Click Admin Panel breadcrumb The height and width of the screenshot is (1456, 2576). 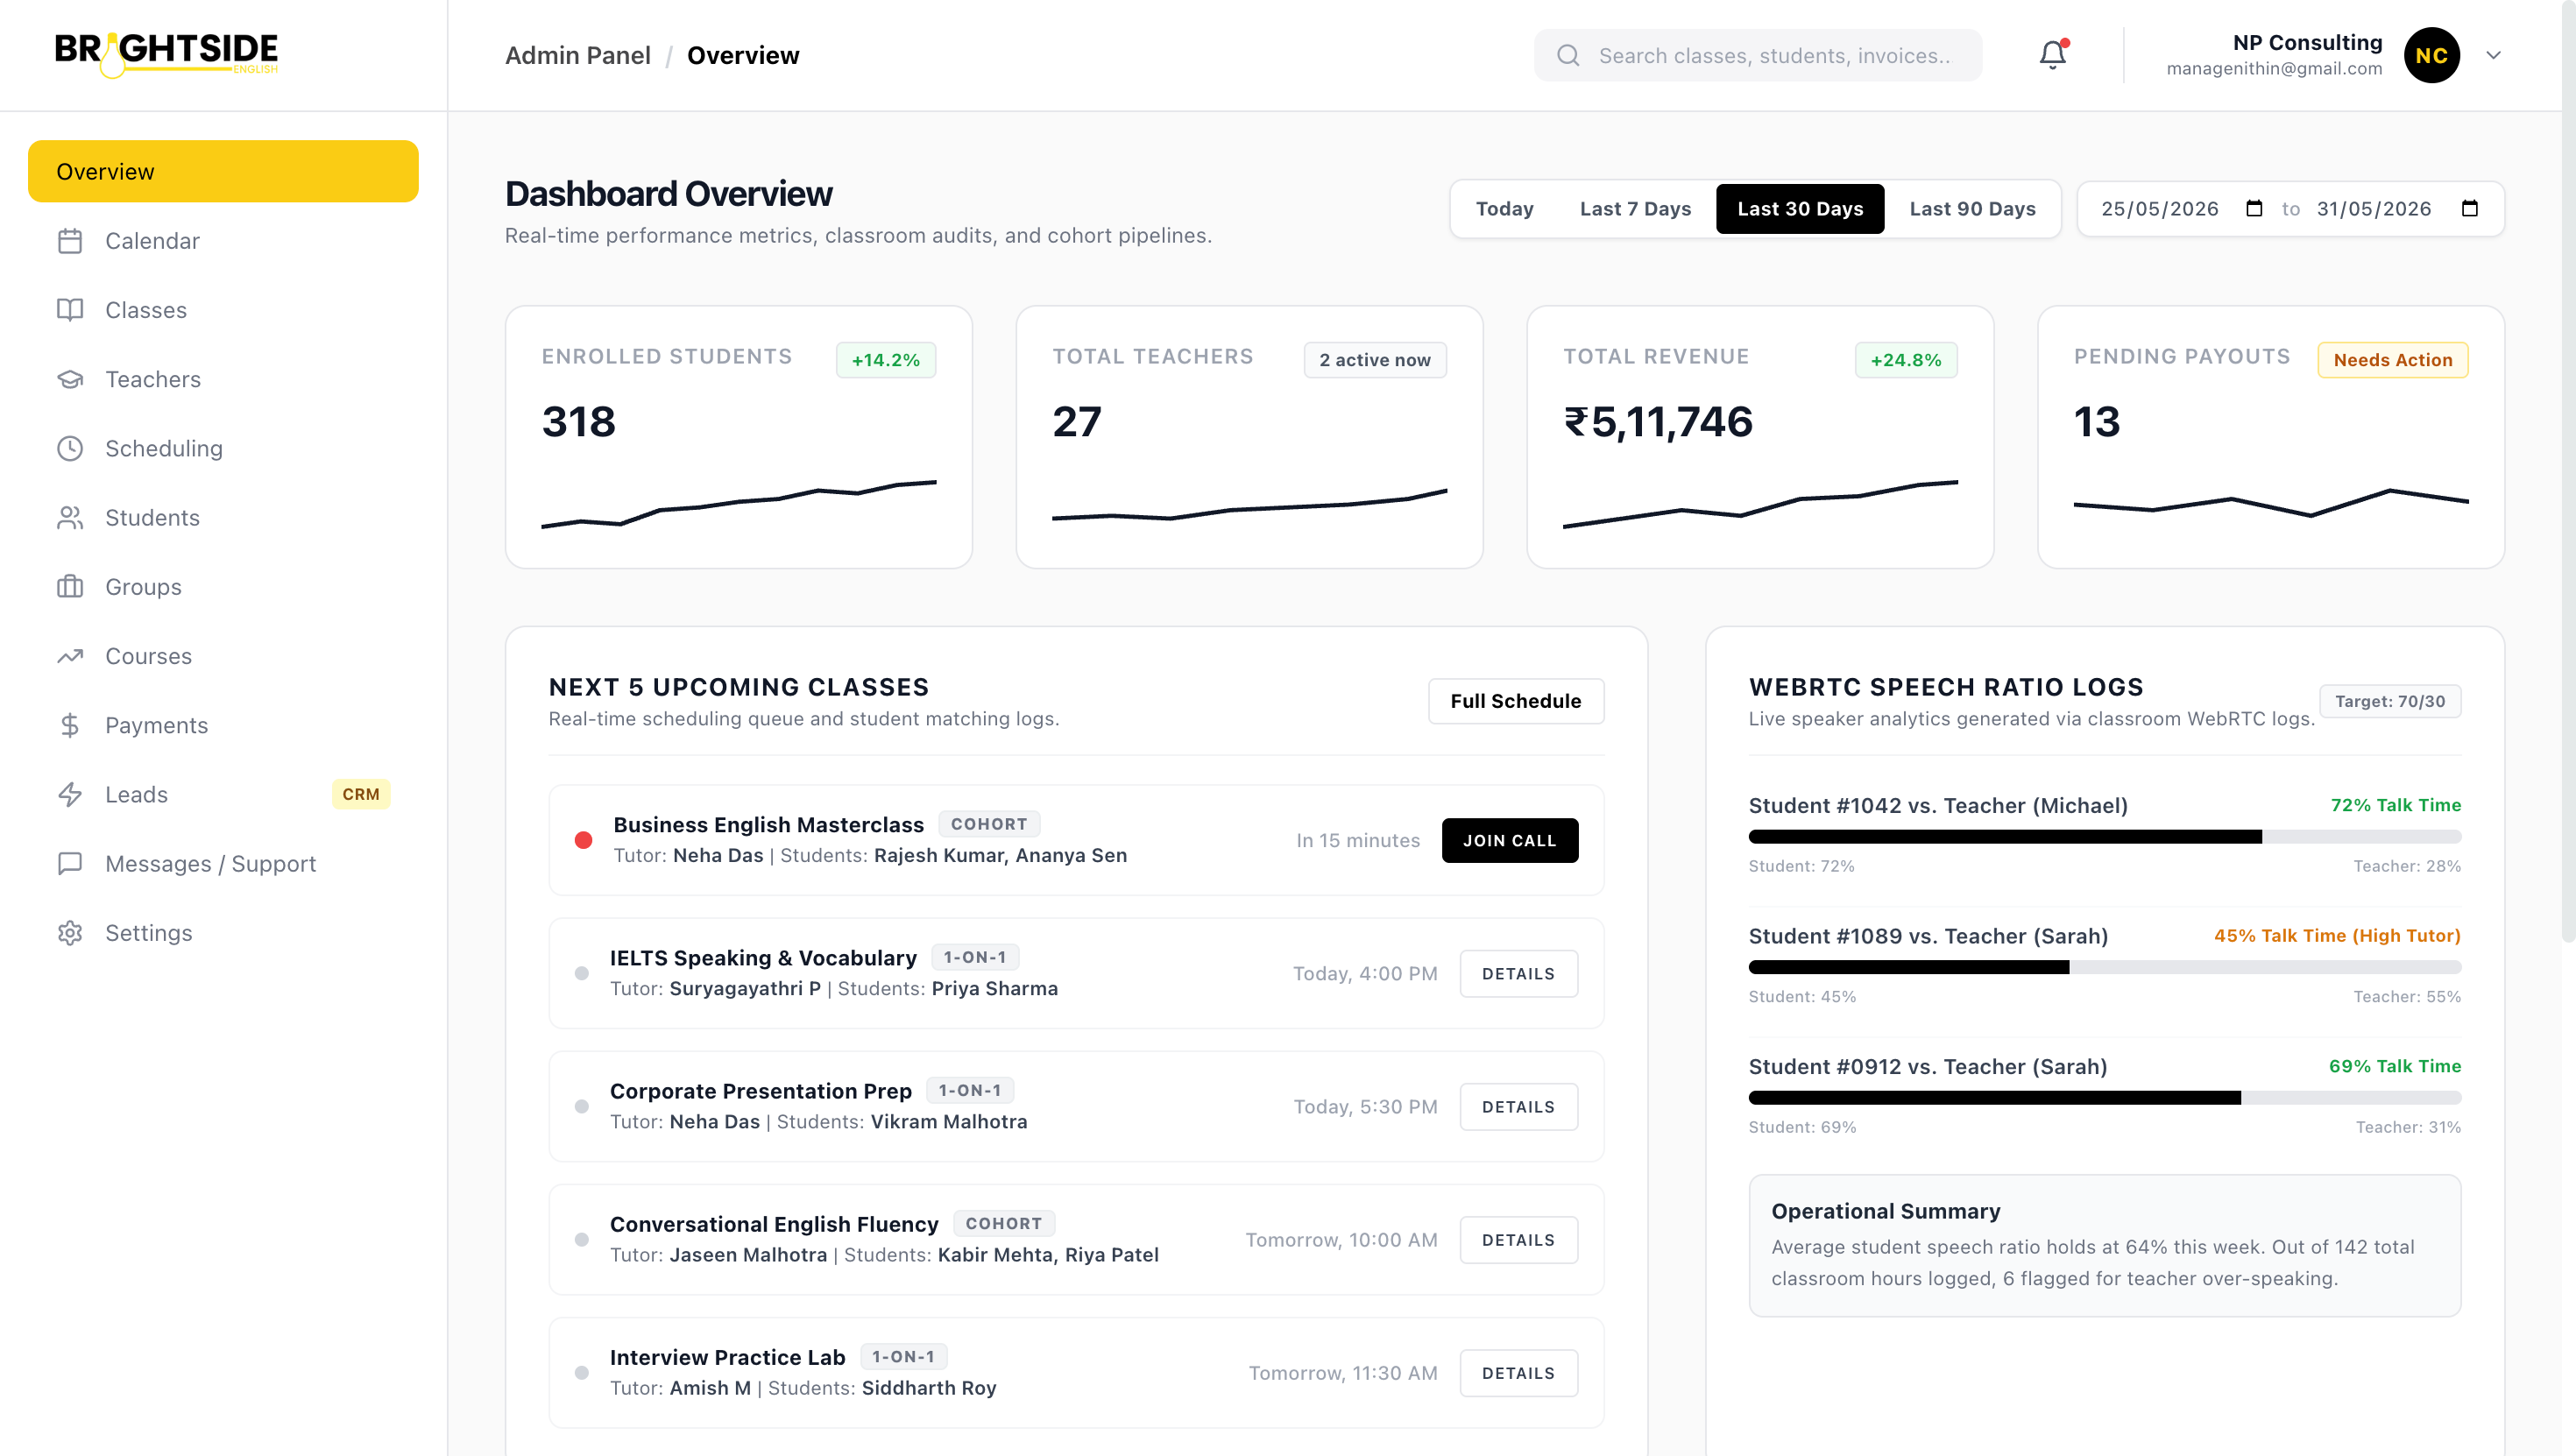[x=577, y=55]
